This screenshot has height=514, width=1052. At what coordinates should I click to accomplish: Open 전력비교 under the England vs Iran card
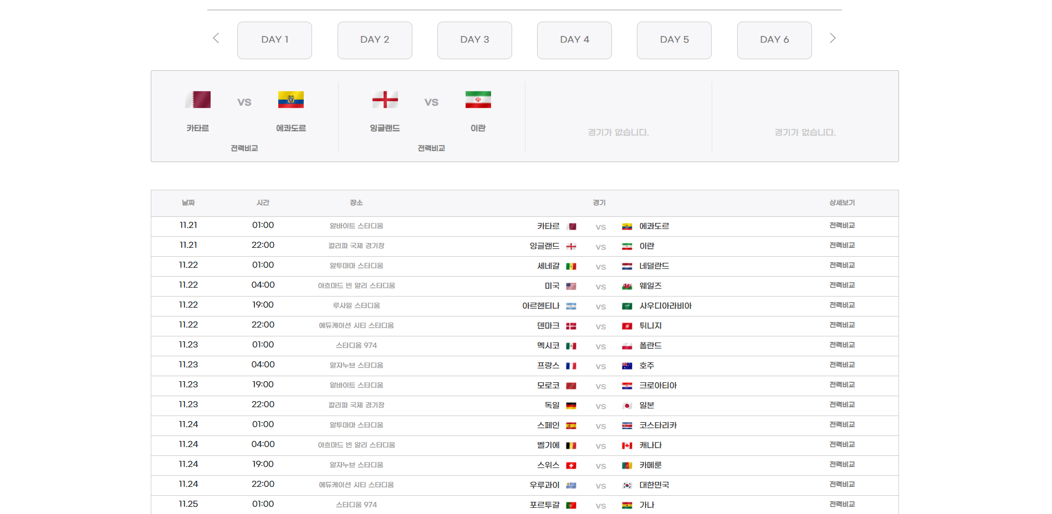pos(431,148)
